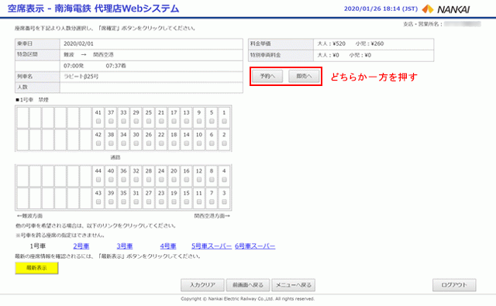Log out with ログアウト button
This screenshot has width=496, height=306.
454,285
